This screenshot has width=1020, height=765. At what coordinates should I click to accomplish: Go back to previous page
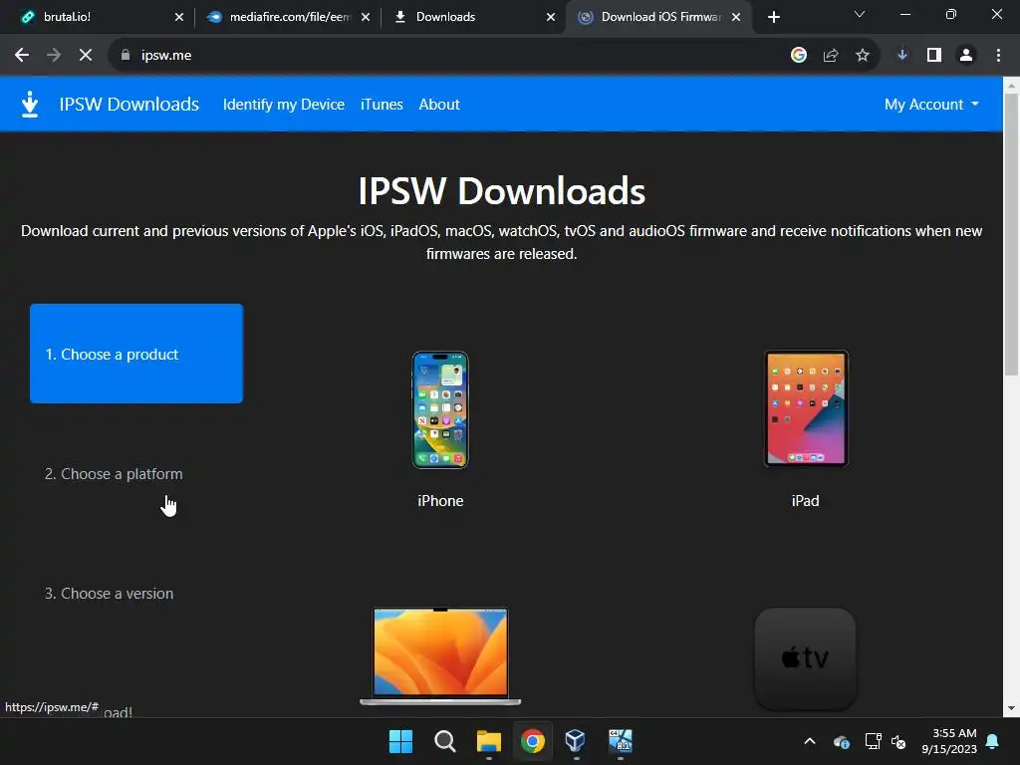tap(22, 56)
